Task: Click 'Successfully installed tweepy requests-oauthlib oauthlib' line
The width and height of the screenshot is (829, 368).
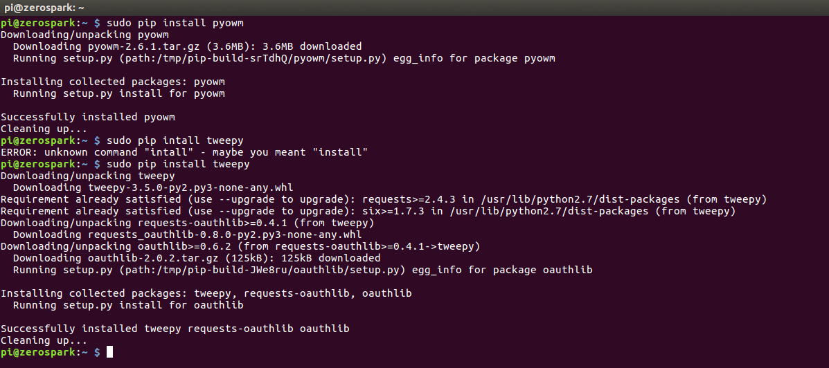Action: tap(175, 329)
